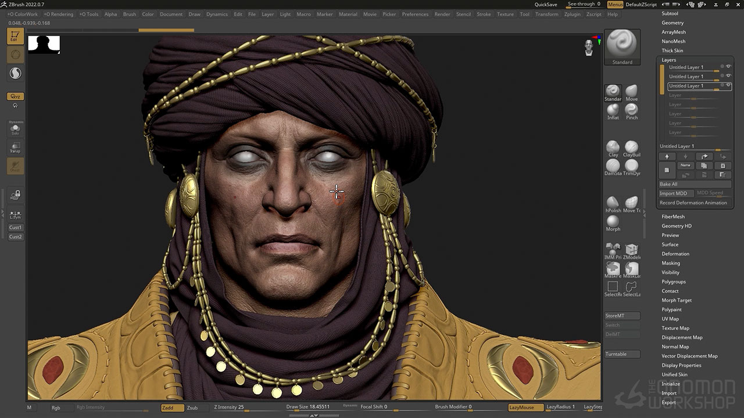Pick the Inflate brush

coord(613,110)
